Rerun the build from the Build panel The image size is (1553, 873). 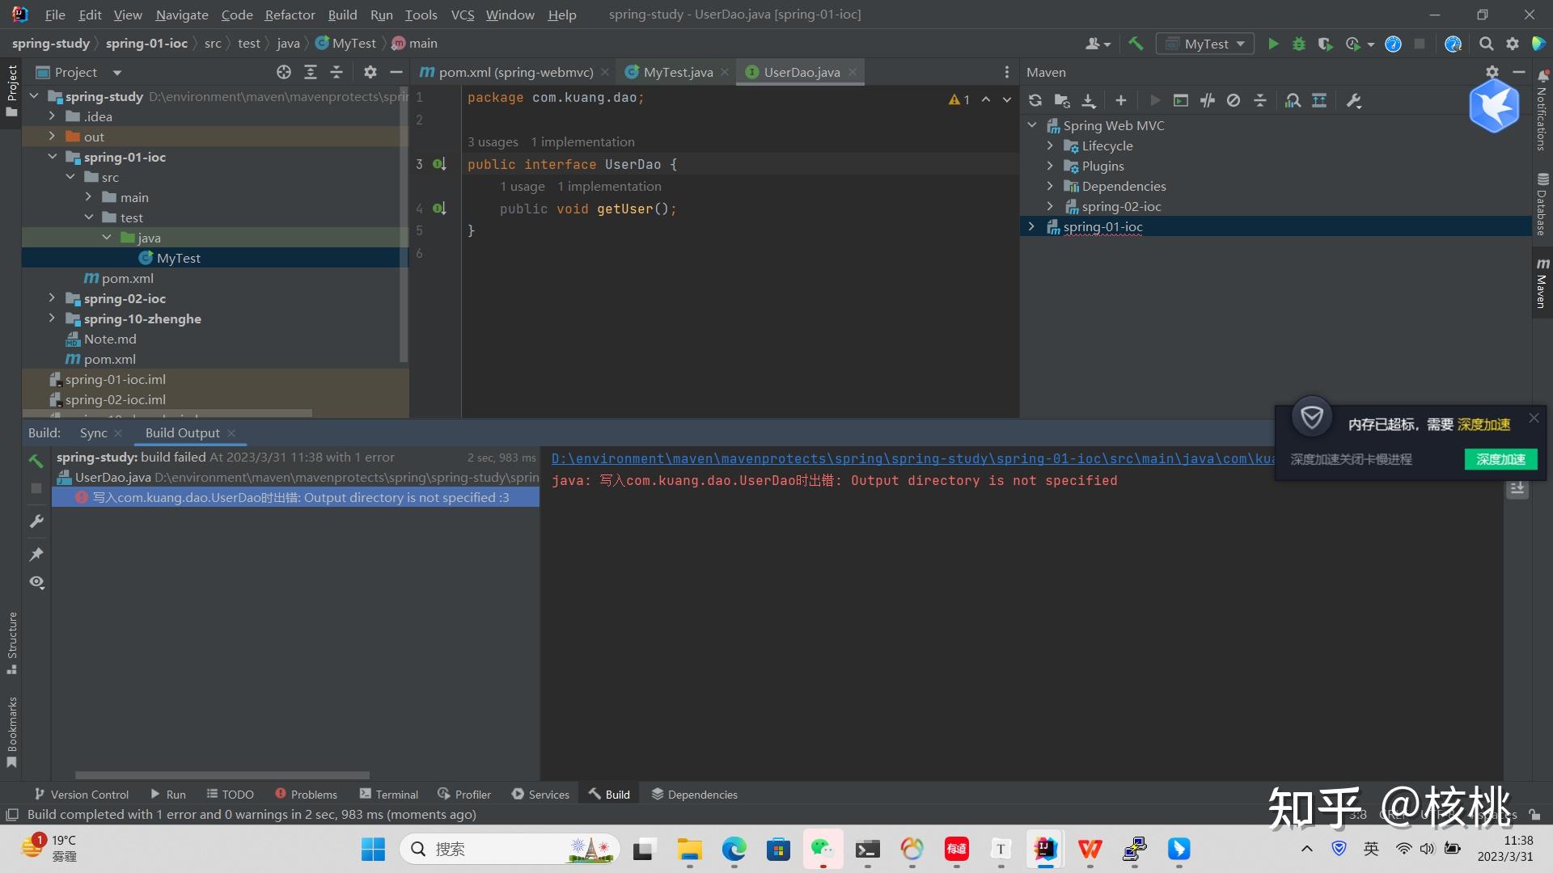click(x=36, y=461)
